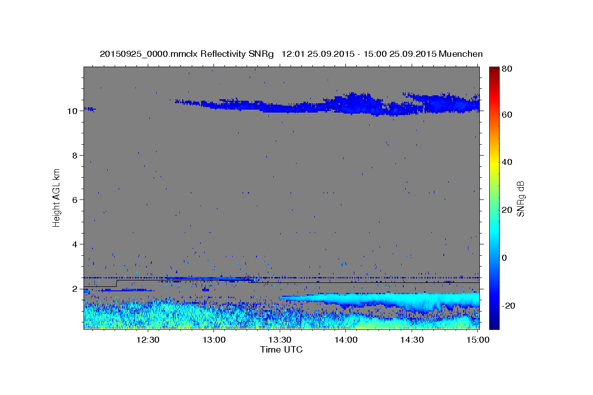
Task: Click the colorbar value -20
Action: pyautogui.click(x=508, y=306)
